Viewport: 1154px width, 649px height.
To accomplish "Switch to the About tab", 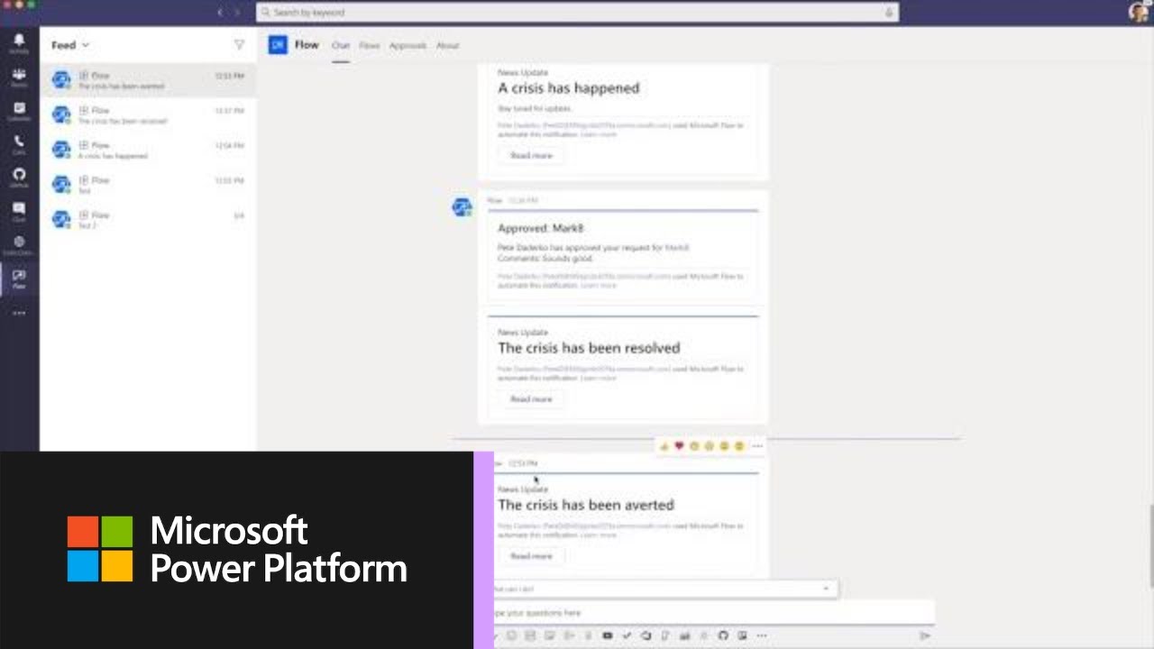I will 447,45.
